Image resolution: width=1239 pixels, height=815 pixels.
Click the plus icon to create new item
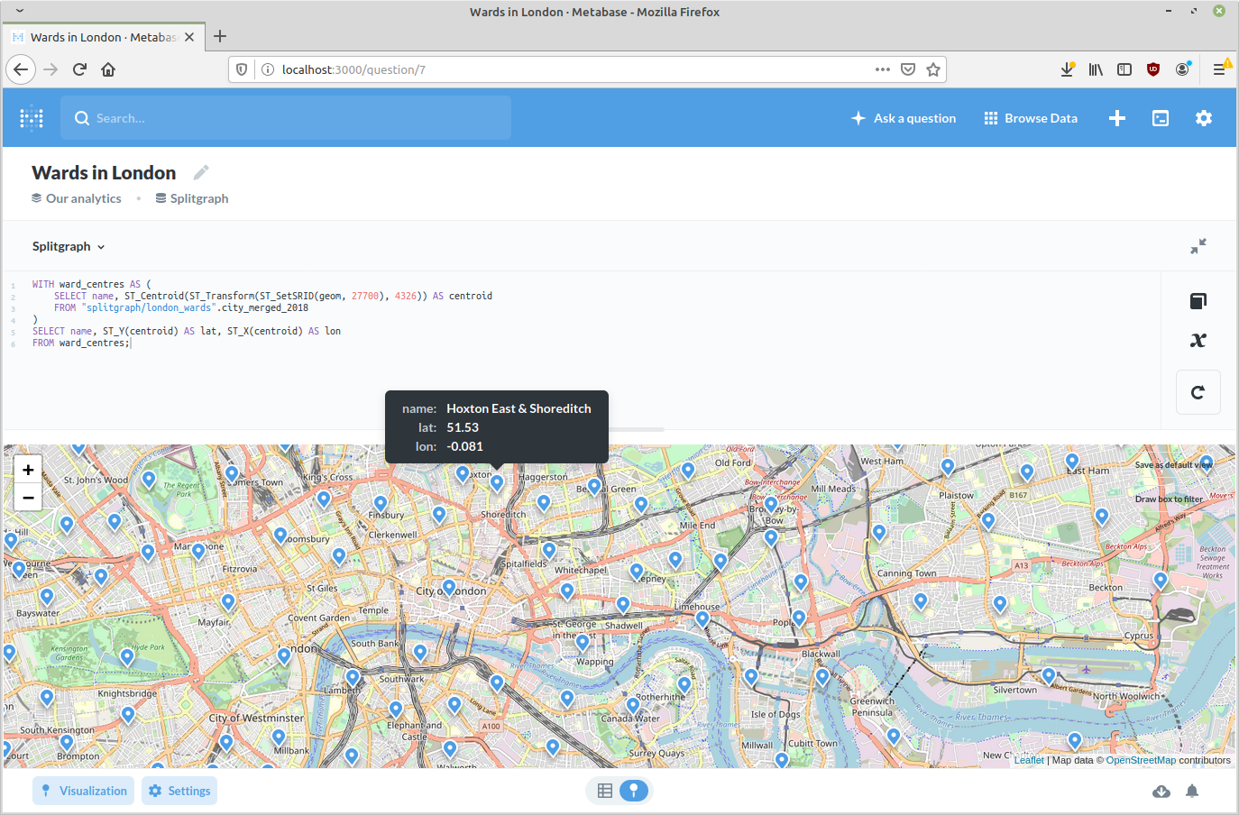(x=1117, y=118)
